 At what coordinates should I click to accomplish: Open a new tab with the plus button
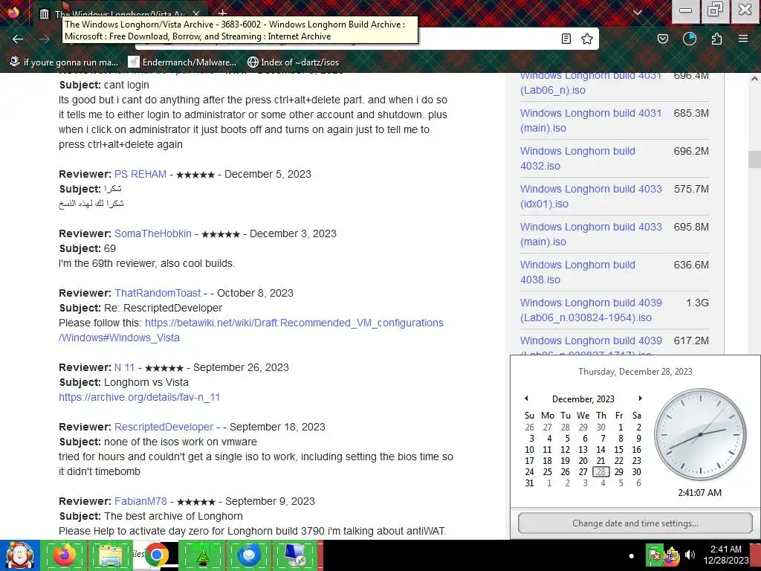pos(222,13)
